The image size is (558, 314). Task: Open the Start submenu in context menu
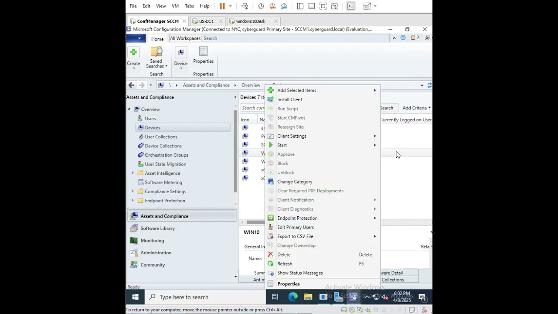pyautogui.click(x=323, y=145)
